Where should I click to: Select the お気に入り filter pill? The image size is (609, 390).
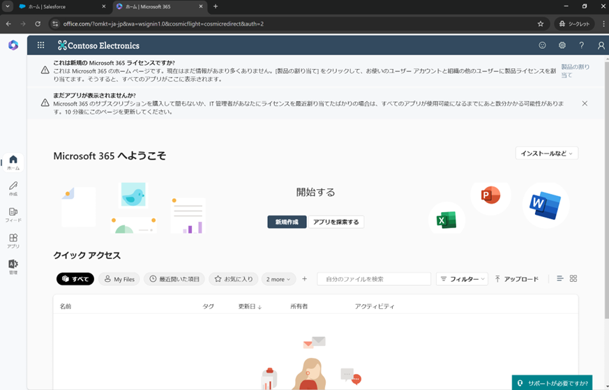click(x=234, y=279)
